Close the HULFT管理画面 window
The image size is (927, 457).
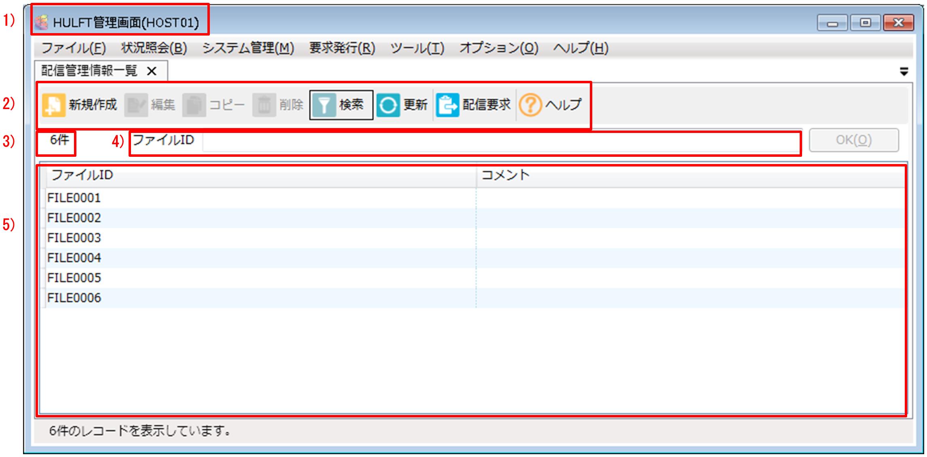pyautogui.click(x=898, y=23)
